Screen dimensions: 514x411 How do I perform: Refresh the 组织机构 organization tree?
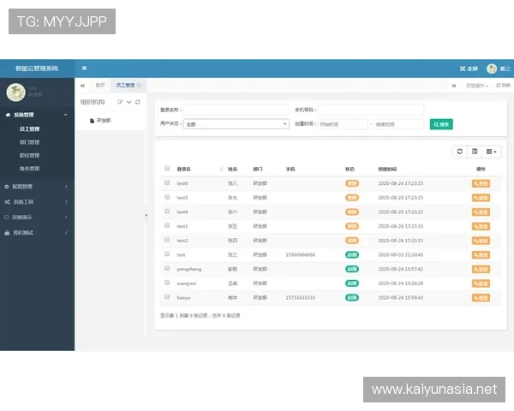138,102
